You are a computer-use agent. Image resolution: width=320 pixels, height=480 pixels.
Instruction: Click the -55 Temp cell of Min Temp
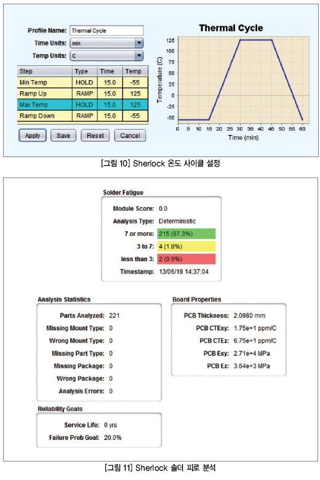click(135, 83)
